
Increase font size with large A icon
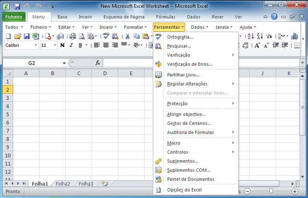(258, 45)
